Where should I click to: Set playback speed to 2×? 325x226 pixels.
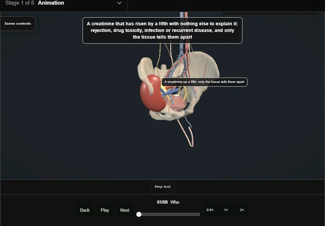(x=242, y=210)
